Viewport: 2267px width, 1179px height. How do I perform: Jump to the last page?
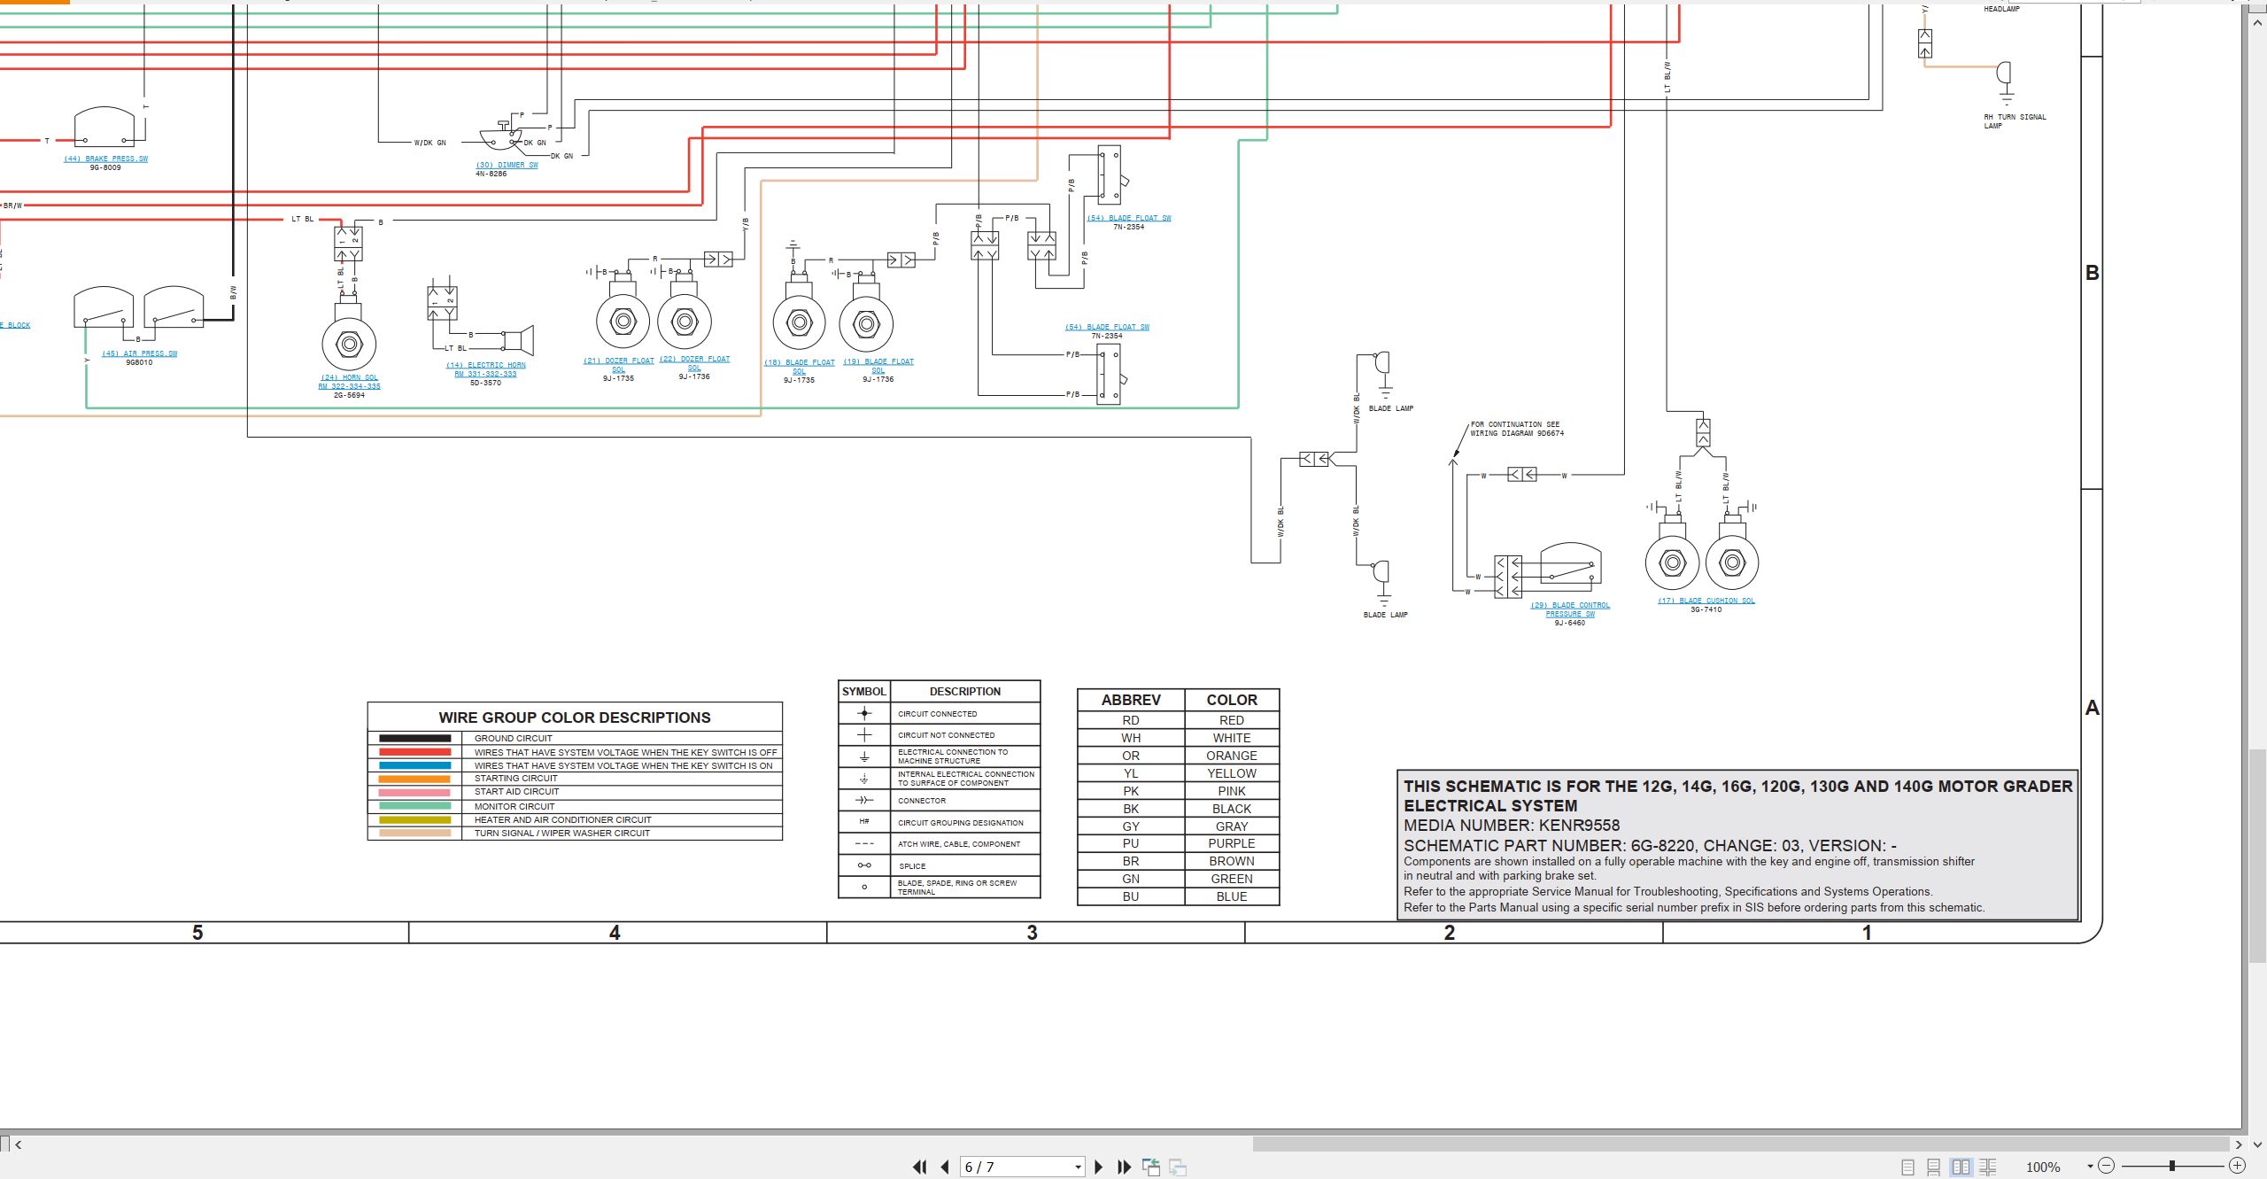[1125, 1167]
